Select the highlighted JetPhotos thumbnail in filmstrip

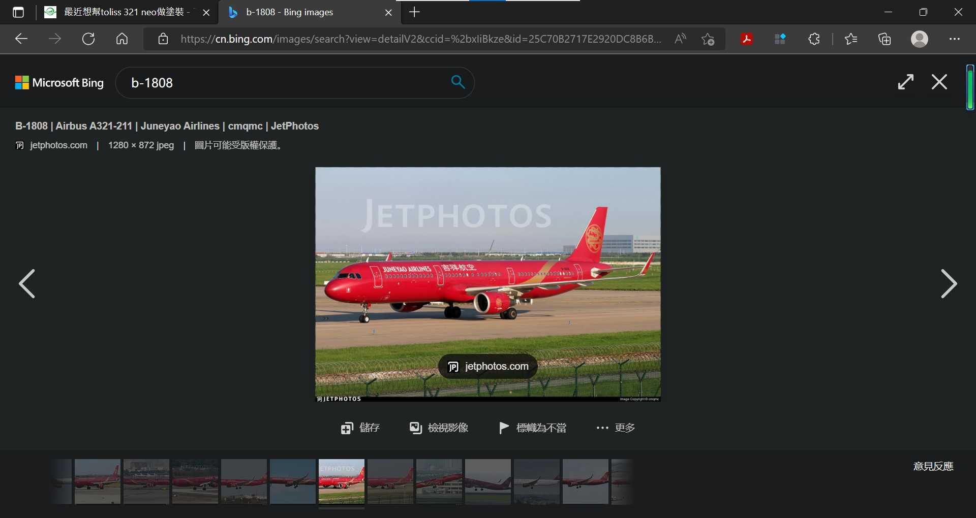tap(342, 481)
